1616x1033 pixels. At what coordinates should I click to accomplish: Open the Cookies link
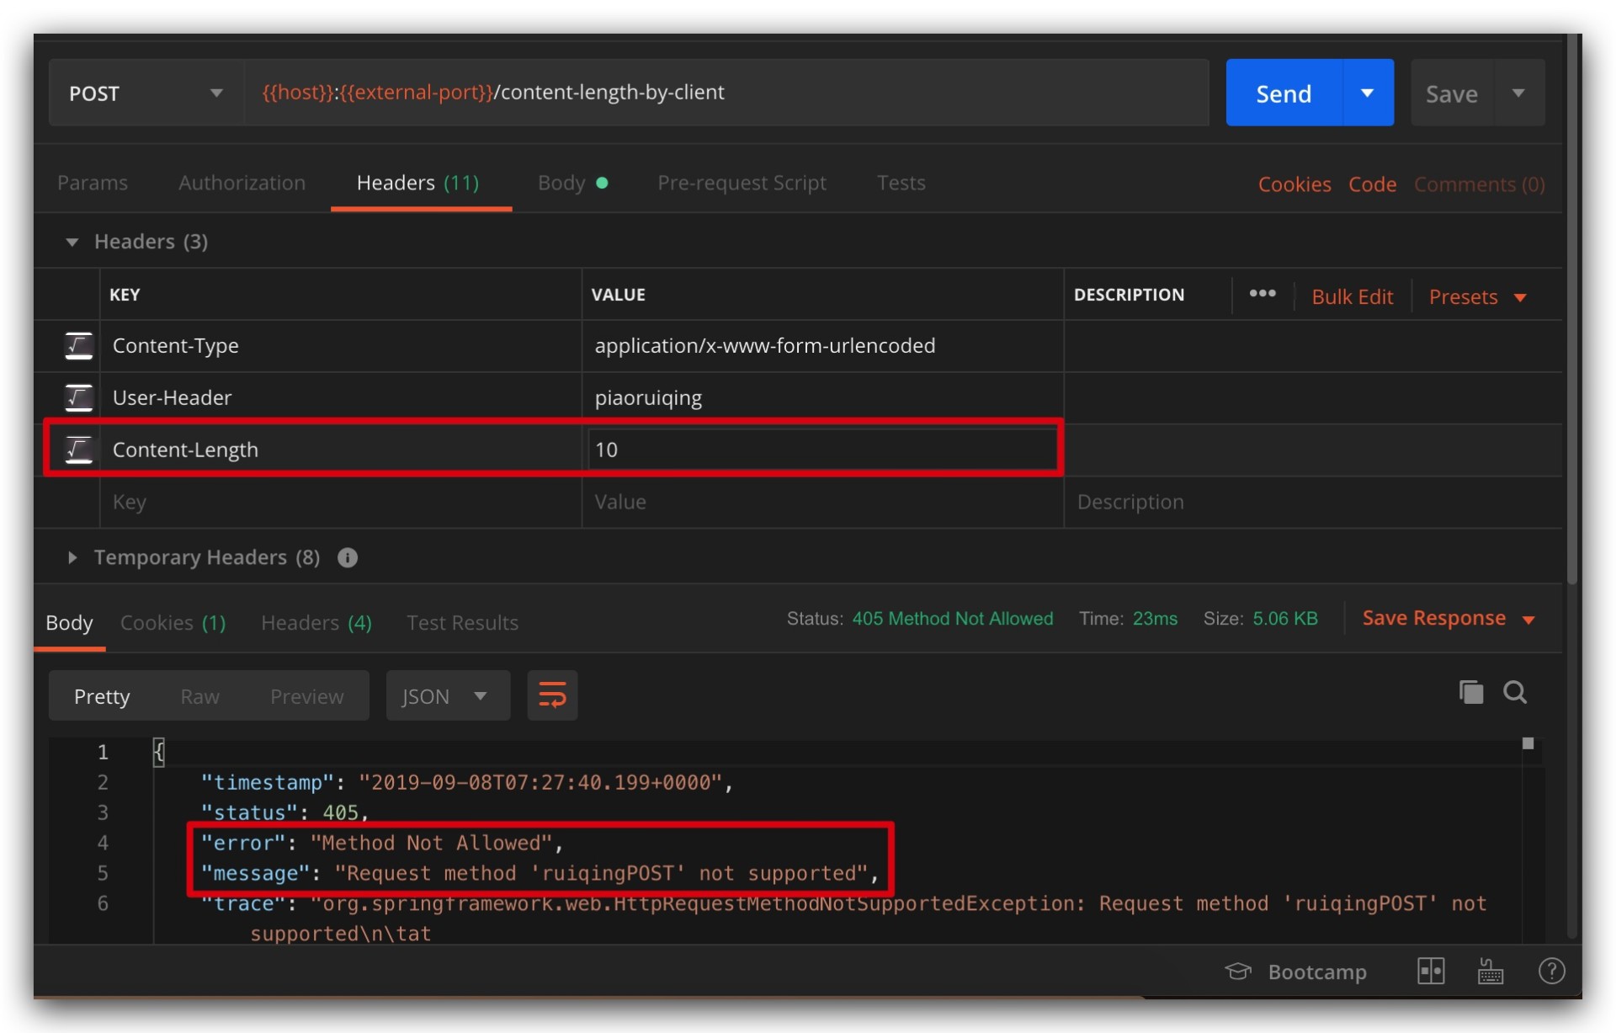point(1294,184)
